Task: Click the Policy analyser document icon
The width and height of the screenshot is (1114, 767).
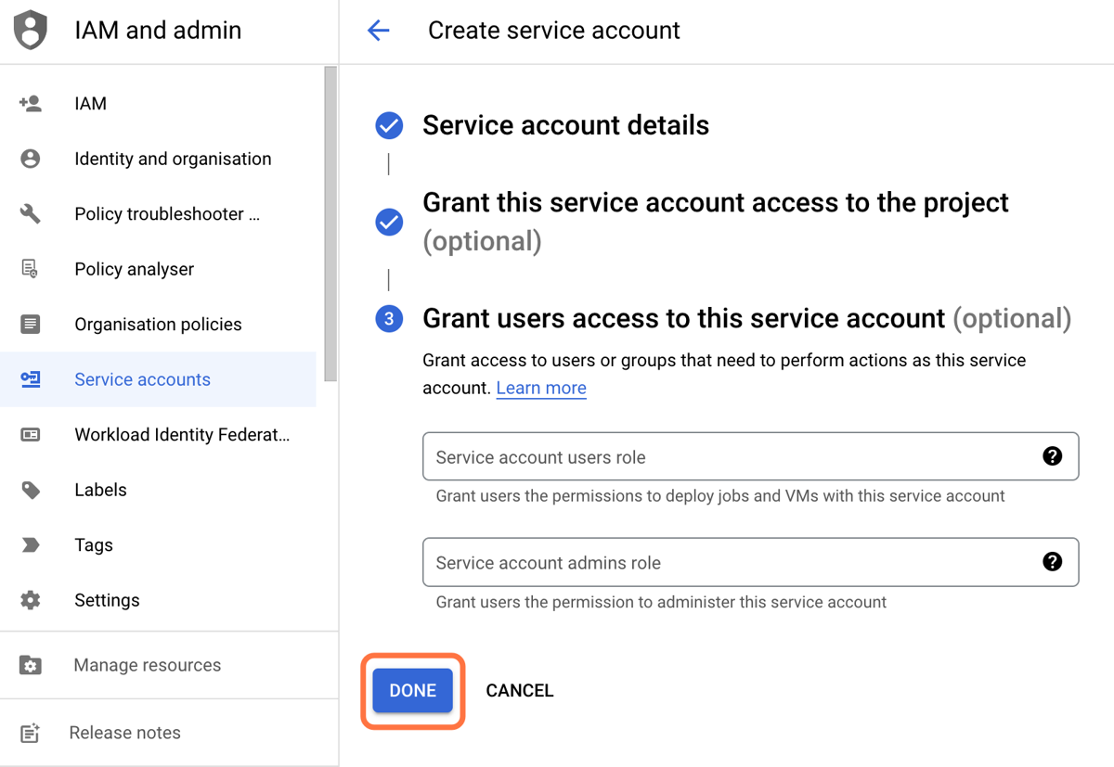Action: click(31, 269)
